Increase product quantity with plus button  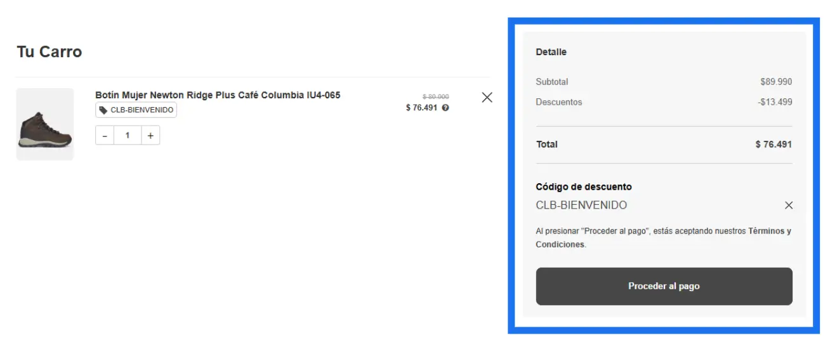[x=150, y=135]
